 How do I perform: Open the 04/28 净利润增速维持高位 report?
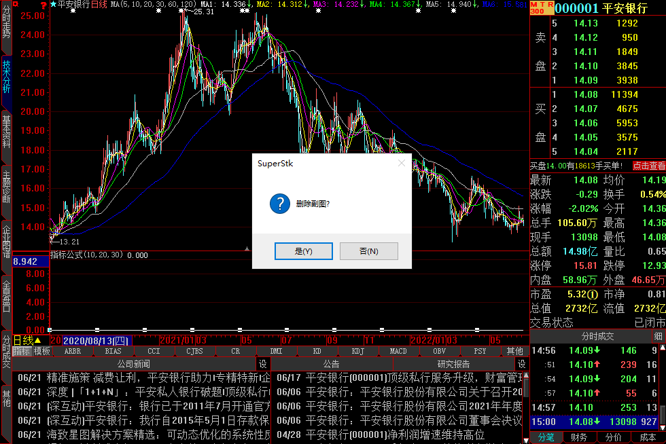pyautogui.click(x=381, y=435)
